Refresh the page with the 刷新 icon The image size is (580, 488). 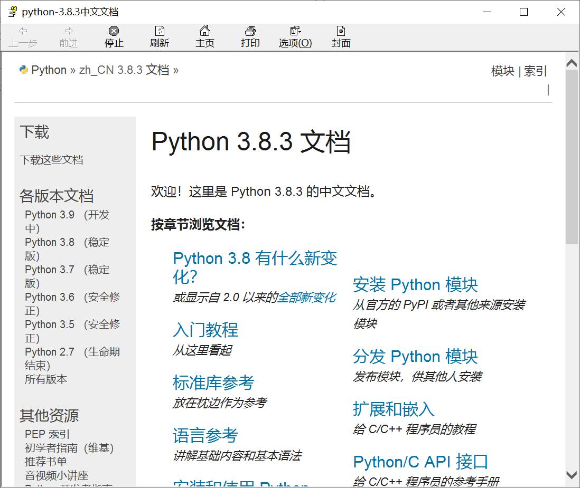pos(159,37)
